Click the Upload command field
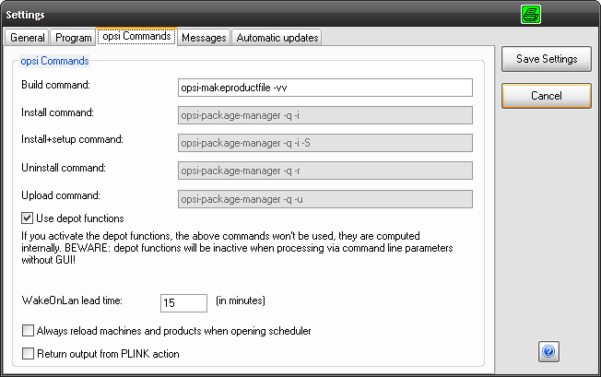Viewport: 601px width, 377px height. (x=325, y=199)
